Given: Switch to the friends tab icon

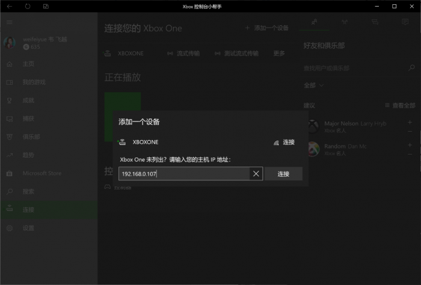Looking at the screenshot, I should click(314, 22).
